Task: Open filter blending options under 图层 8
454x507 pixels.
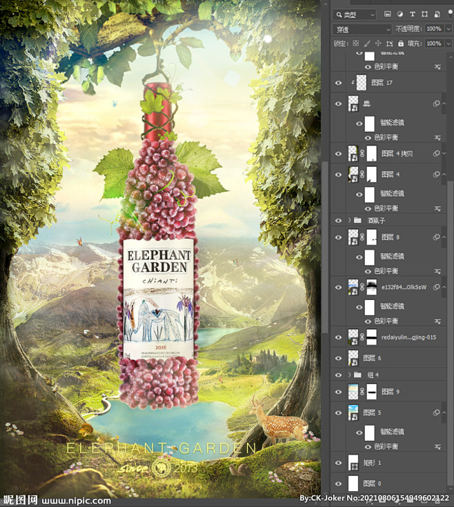Action: [x=437, y=271]
